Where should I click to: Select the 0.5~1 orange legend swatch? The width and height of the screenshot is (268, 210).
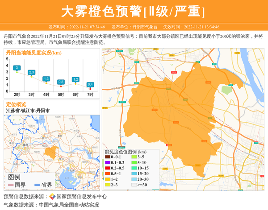tap(108, 173)
